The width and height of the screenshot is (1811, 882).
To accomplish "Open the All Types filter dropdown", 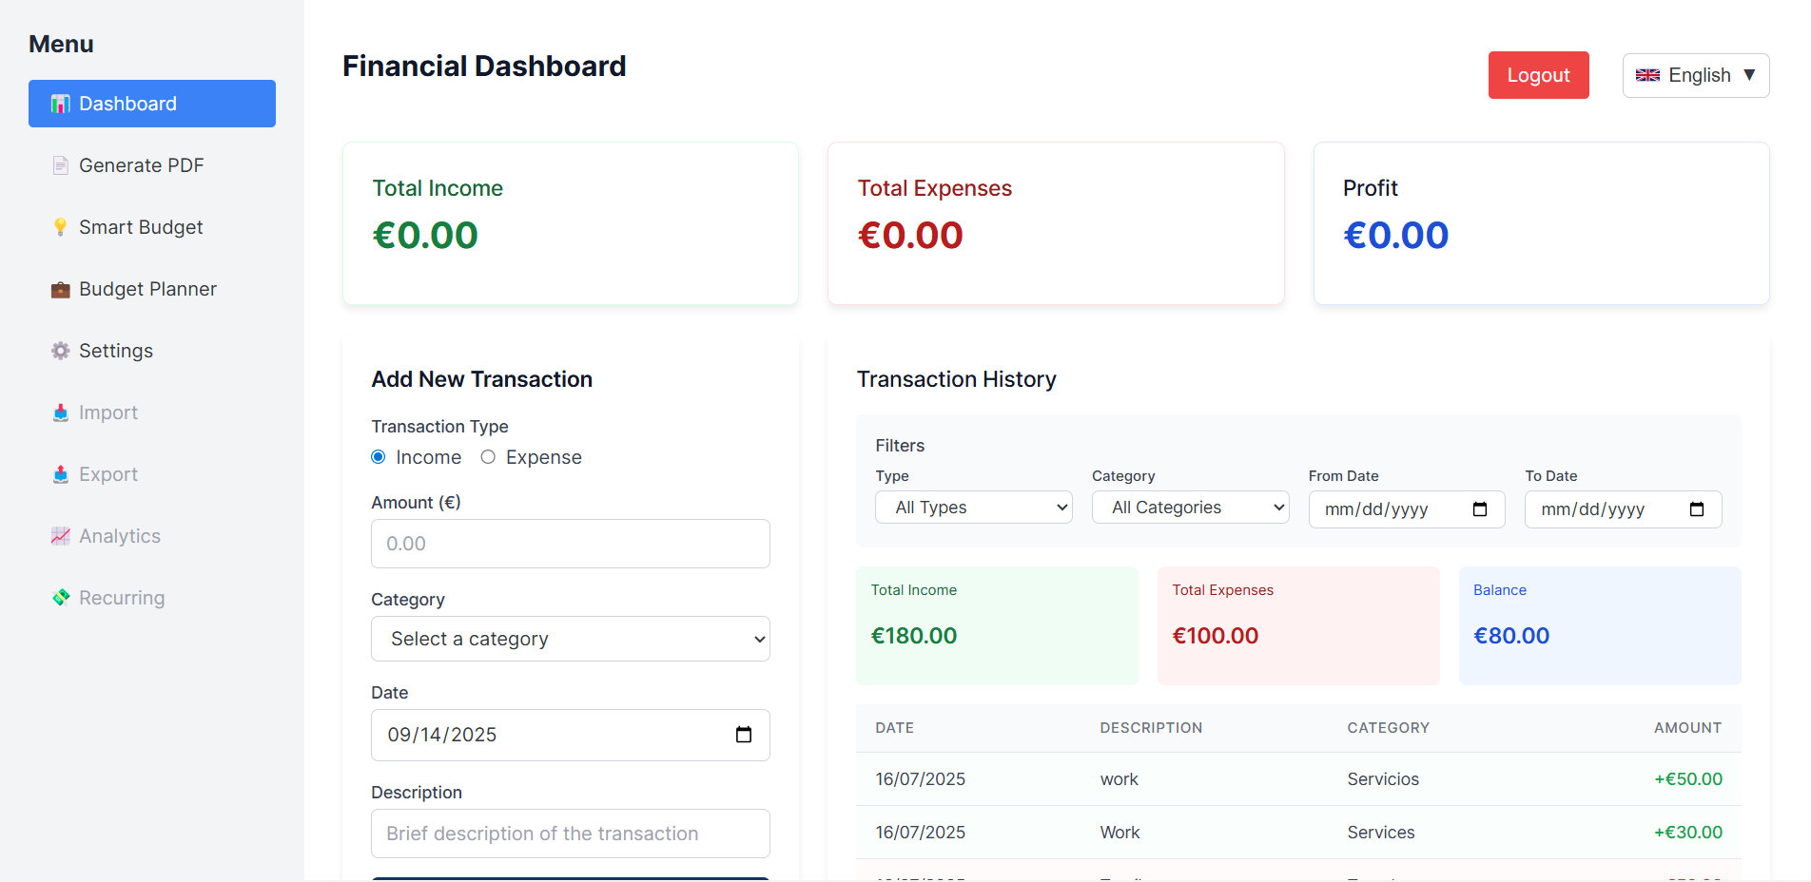I will coord(973,507).
